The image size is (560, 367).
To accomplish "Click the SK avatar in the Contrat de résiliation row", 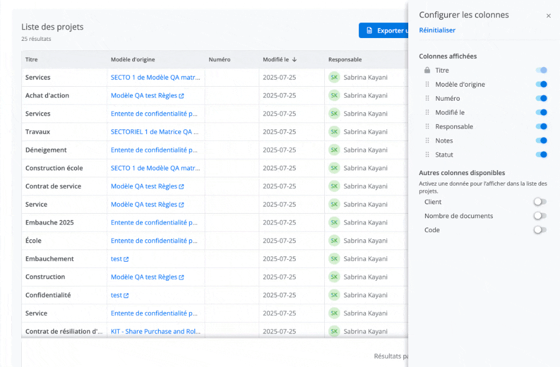I will tap(334, 331).
